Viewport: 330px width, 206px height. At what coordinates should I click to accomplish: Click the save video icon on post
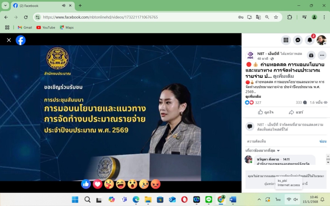click(x=311, y=55)
